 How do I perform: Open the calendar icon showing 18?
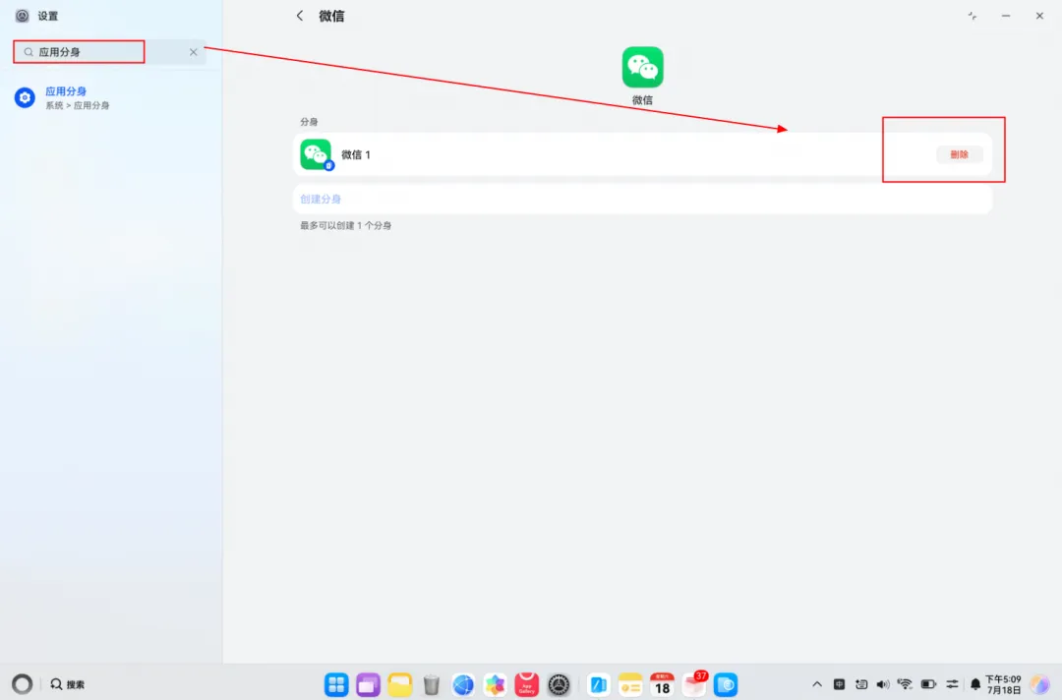point(662,684)
